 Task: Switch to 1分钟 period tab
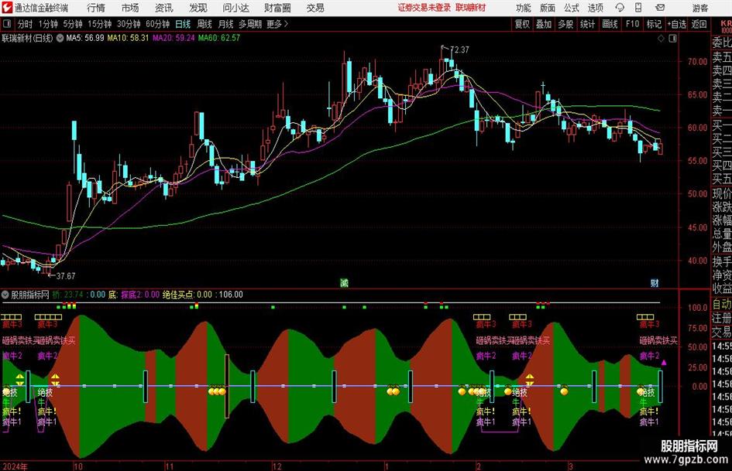click(x=48, y=24)
